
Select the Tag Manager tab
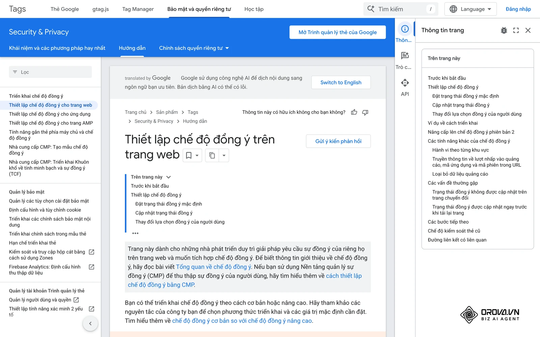click(x=138, y=9)
